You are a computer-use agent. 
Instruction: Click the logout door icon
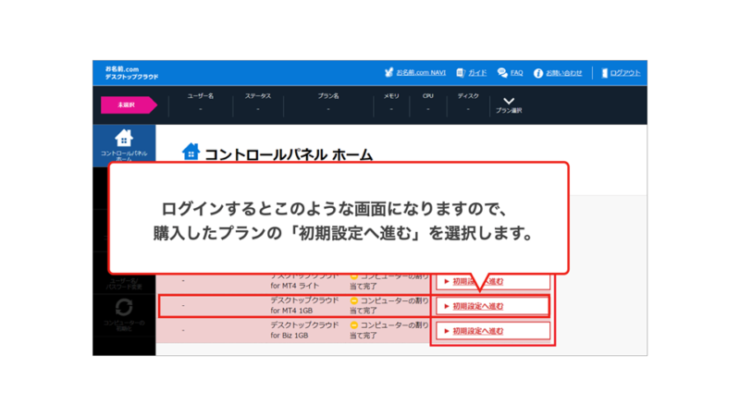[605, 73]
